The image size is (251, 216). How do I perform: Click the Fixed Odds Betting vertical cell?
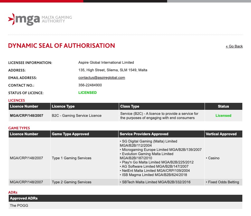tap(223, 182)
